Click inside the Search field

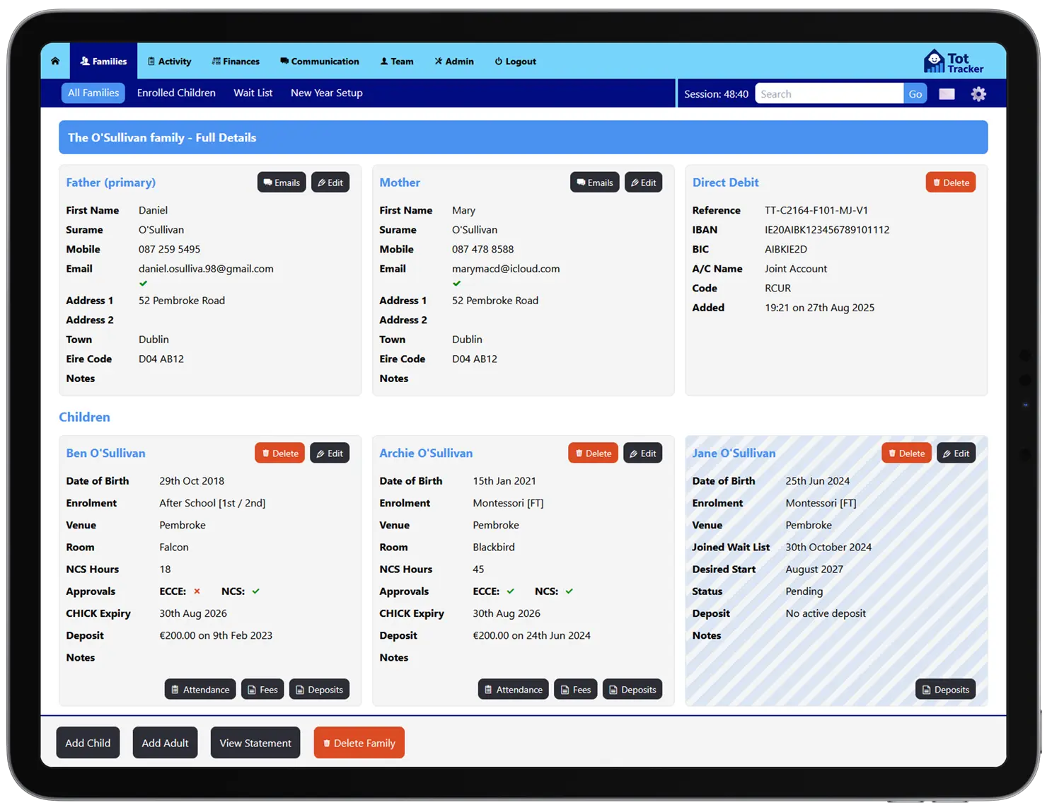tap(828, 93)
